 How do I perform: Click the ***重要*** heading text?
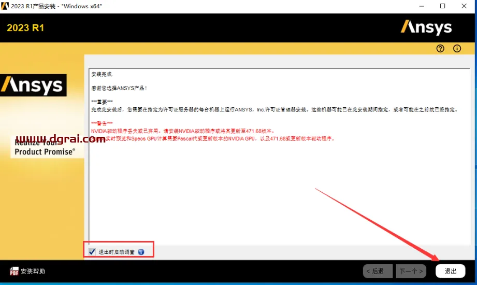point(102,102)
